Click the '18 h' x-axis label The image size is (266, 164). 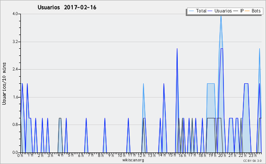tap(202, 155)
